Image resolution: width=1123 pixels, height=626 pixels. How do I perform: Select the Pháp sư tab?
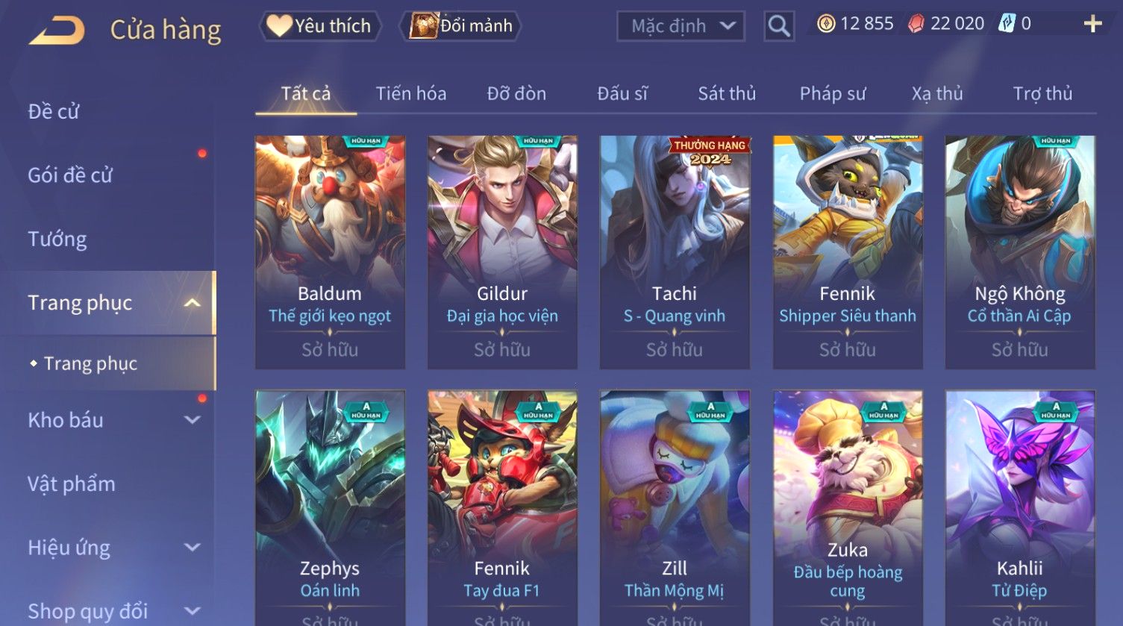click(x=833, y=94)
